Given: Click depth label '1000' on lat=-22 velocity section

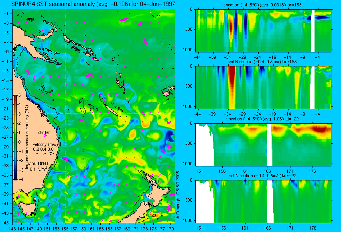Looking at the screenshot, I should tap(188, 220).
